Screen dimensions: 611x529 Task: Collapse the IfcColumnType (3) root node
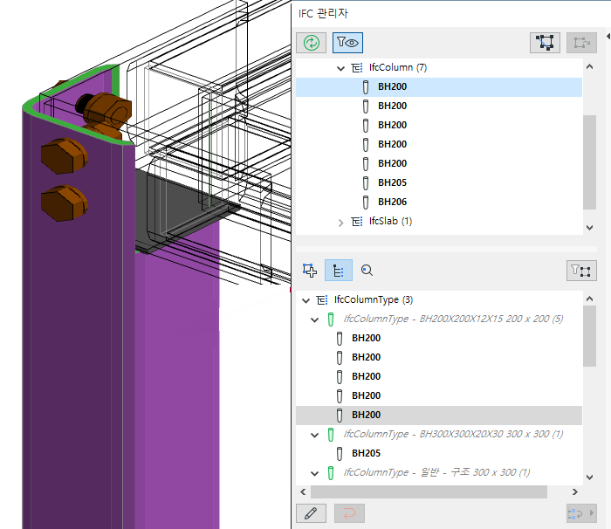coord(305,300)
